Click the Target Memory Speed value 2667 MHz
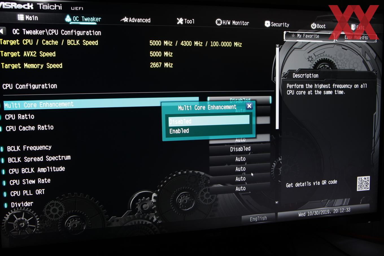384x256 pixels. coord(161,65)
